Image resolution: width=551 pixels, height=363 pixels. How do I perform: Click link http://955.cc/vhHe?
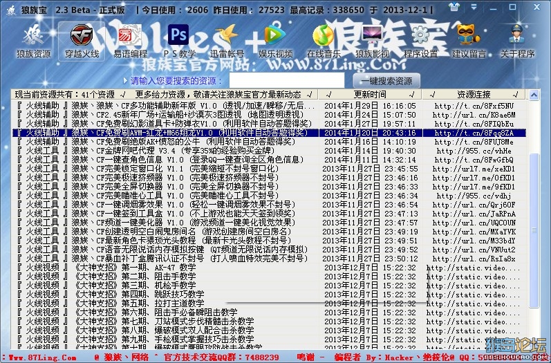(x=474, y=151)
